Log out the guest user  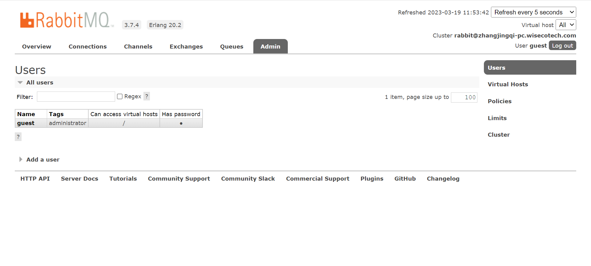562,45
